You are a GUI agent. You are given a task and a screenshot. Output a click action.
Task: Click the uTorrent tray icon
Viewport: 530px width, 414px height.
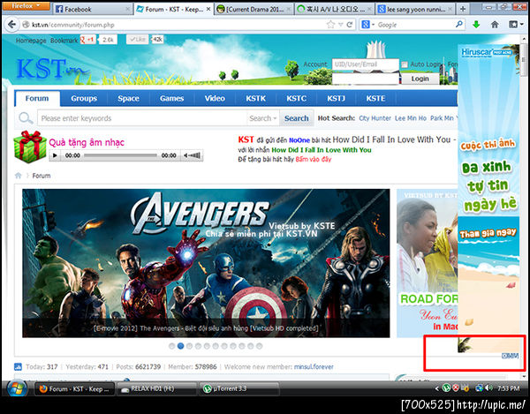[x=446, y=388]
